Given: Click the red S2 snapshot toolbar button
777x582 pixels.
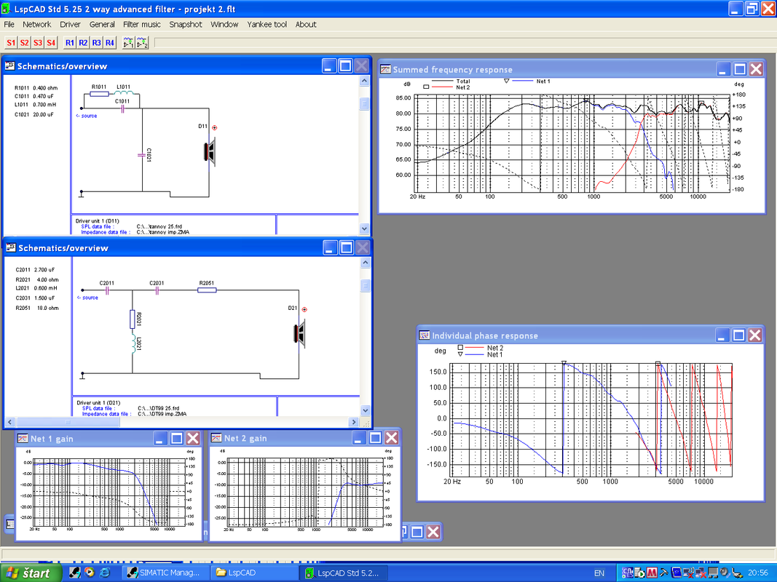Looking at the screenshot, I should pos(24,43).
